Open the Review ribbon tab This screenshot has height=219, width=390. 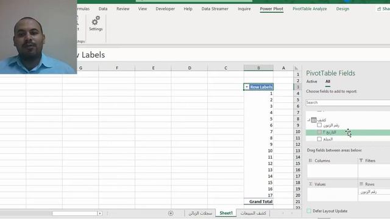pyautogui.click(x=123, y=9)
